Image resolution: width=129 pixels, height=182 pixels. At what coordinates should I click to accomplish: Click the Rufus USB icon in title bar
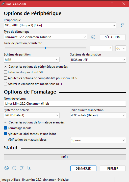click(3, 4)
